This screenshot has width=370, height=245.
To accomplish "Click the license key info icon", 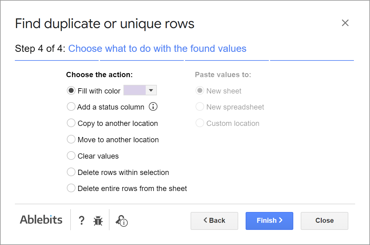I will [x=121, y=221].
